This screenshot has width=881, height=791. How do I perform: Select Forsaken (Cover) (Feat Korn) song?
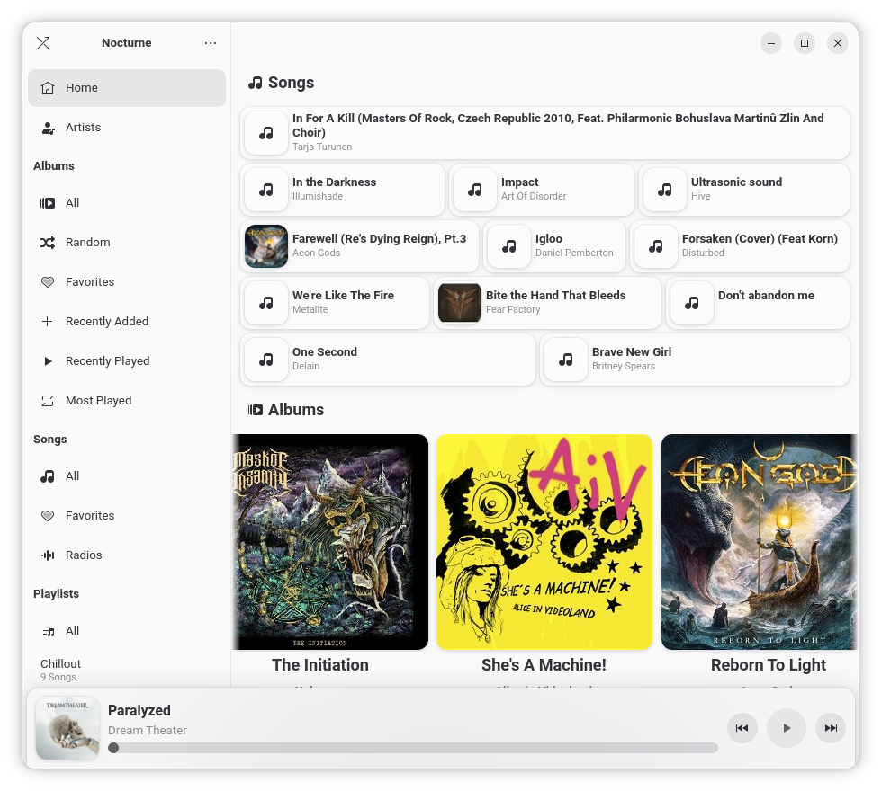(x=740, y=246)
